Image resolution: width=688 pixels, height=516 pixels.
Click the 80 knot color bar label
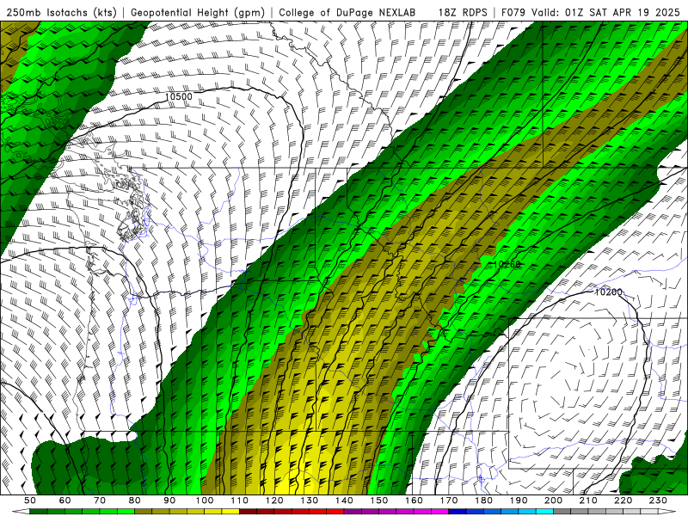135,501
